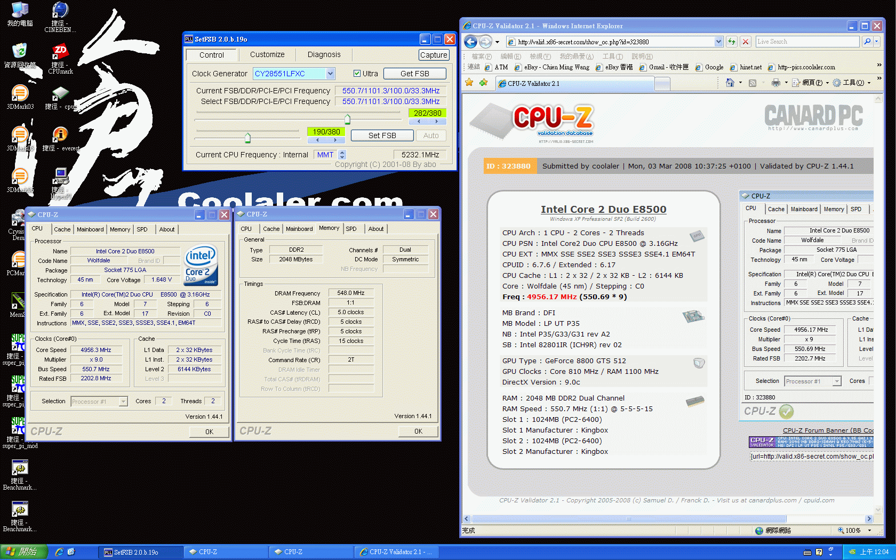This screenshot has width=896, height=560.
Task: Launch the CPUmark shortcut icon
Action: 60,51
